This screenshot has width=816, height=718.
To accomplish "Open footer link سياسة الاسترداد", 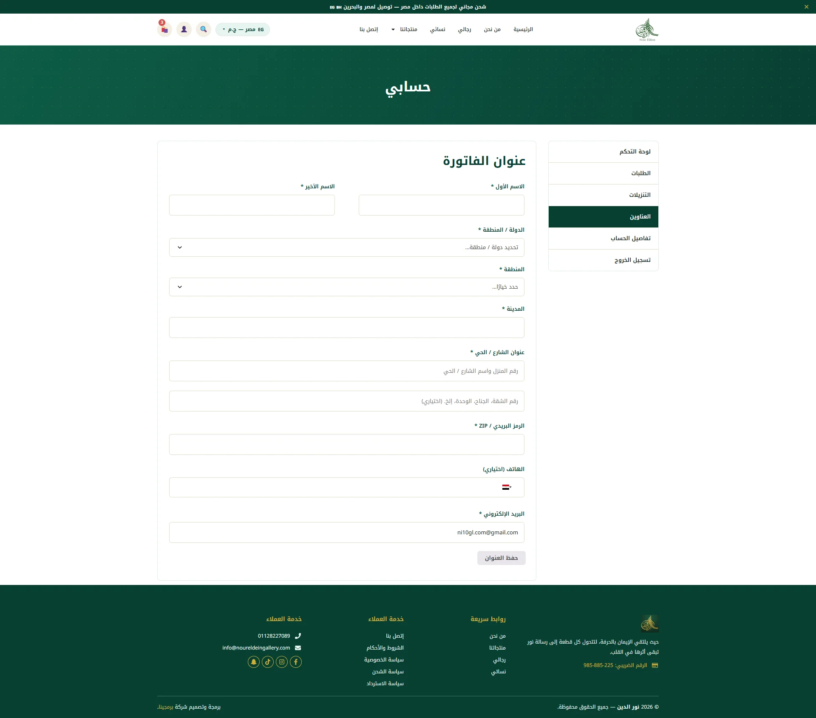I will pos(385,684).
